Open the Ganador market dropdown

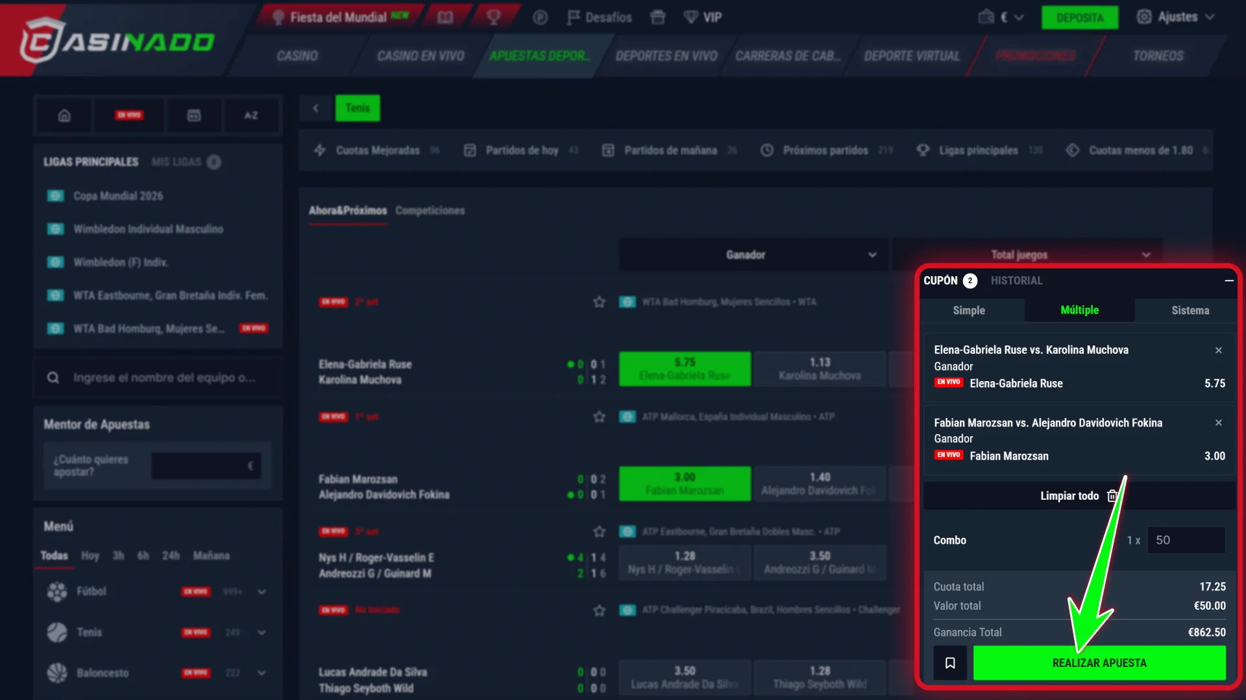753,255
